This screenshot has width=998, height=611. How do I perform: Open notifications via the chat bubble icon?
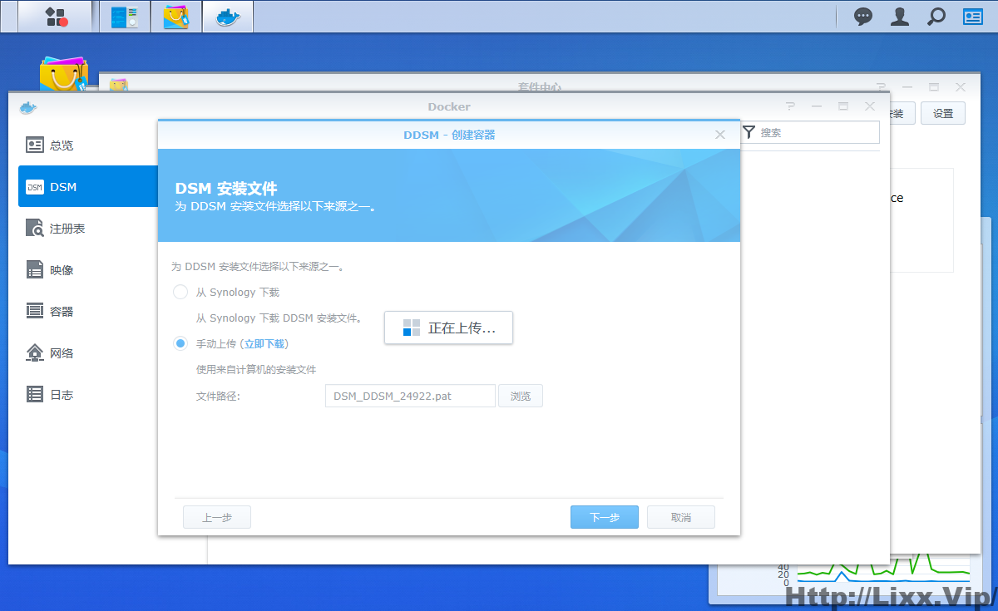pos(862,16)
